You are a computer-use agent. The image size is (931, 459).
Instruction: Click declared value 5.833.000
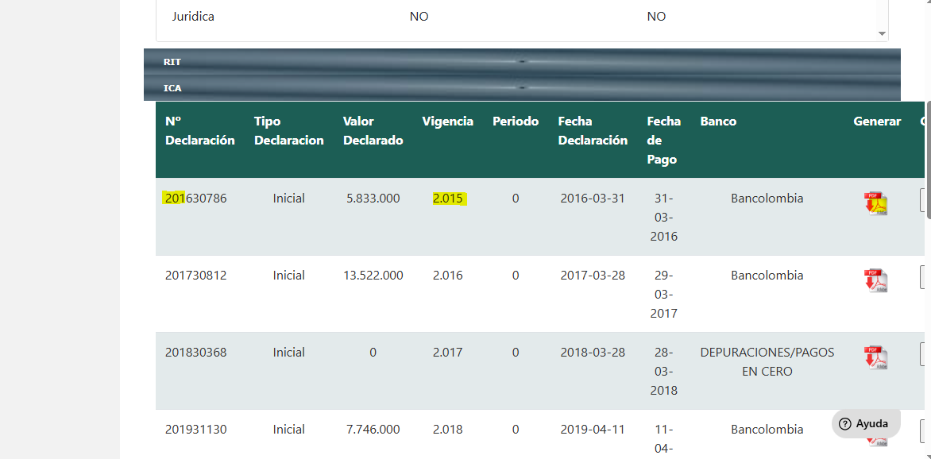point(373,199)
